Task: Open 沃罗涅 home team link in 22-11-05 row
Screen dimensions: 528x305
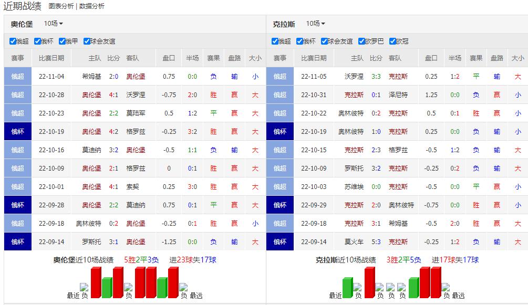Action: point(354,77)
